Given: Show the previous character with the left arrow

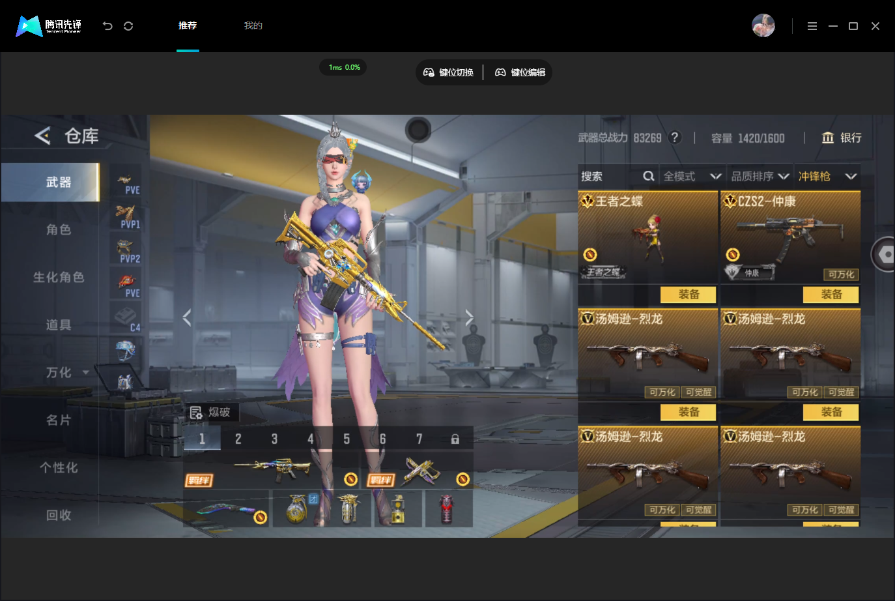Looking at the screenshot, I should [187, 317].
